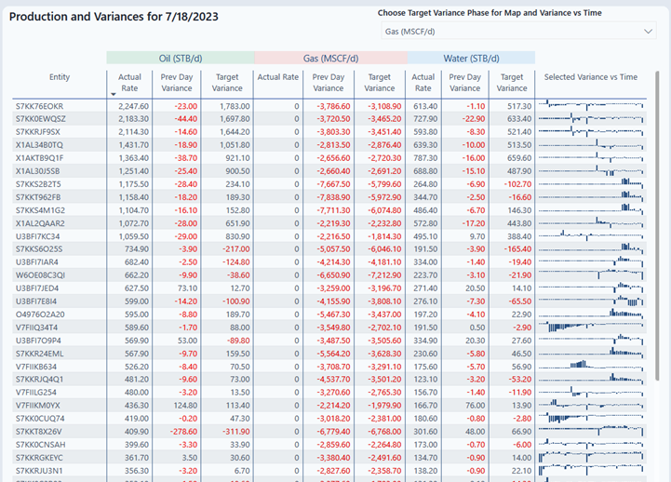Select entity S7KKT962FB
Viewport: 671px width, 482px height.
38,197
